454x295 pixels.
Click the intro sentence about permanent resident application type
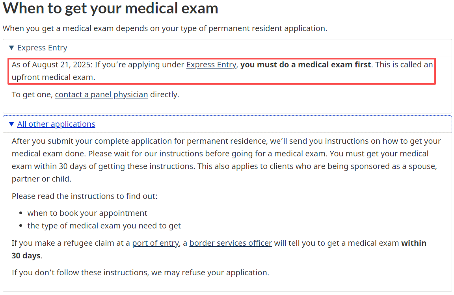click(x=165, y=29)
